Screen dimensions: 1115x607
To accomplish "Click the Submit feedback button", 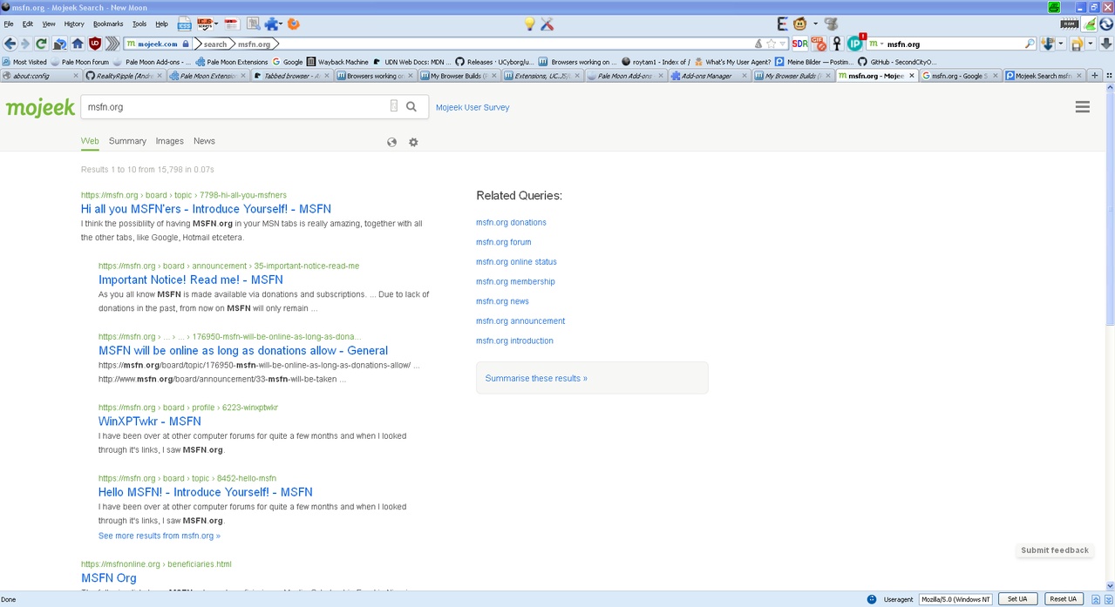I will (x=1055, y=550).
